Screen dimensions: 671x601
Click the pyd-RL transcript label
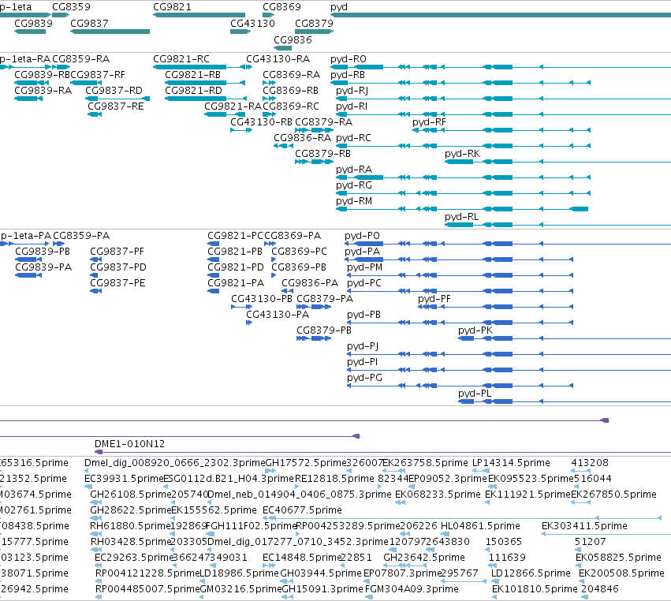(462, 217)
